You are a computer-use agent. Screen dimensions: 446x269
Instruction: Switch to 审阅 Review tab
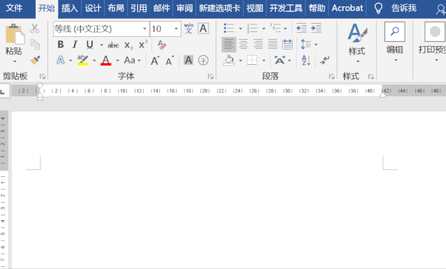coord(184,8)
